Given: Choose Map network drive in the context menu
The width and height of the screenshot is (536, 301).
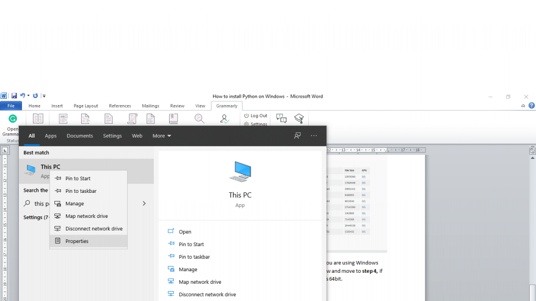Looking at the screenshot, I should pos(88,216).
